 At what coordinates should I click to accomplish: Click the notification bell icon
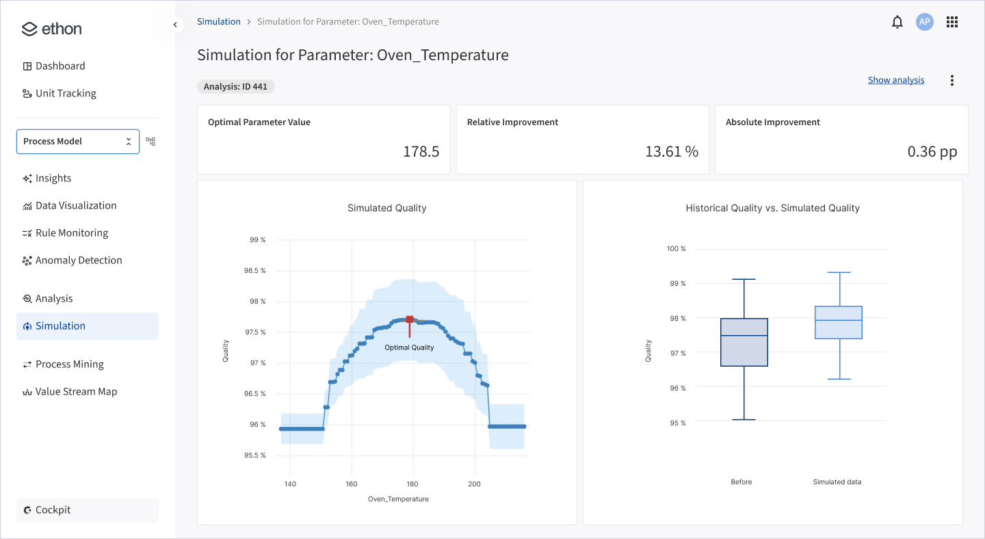click(897, 22)
